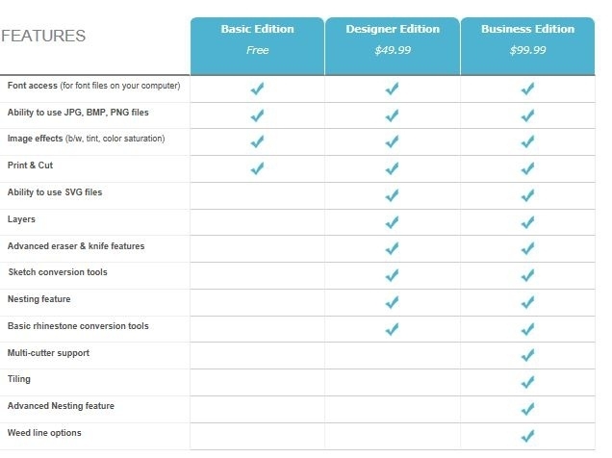Click Business Edition checkmark for Tiling

pos(527,382)
